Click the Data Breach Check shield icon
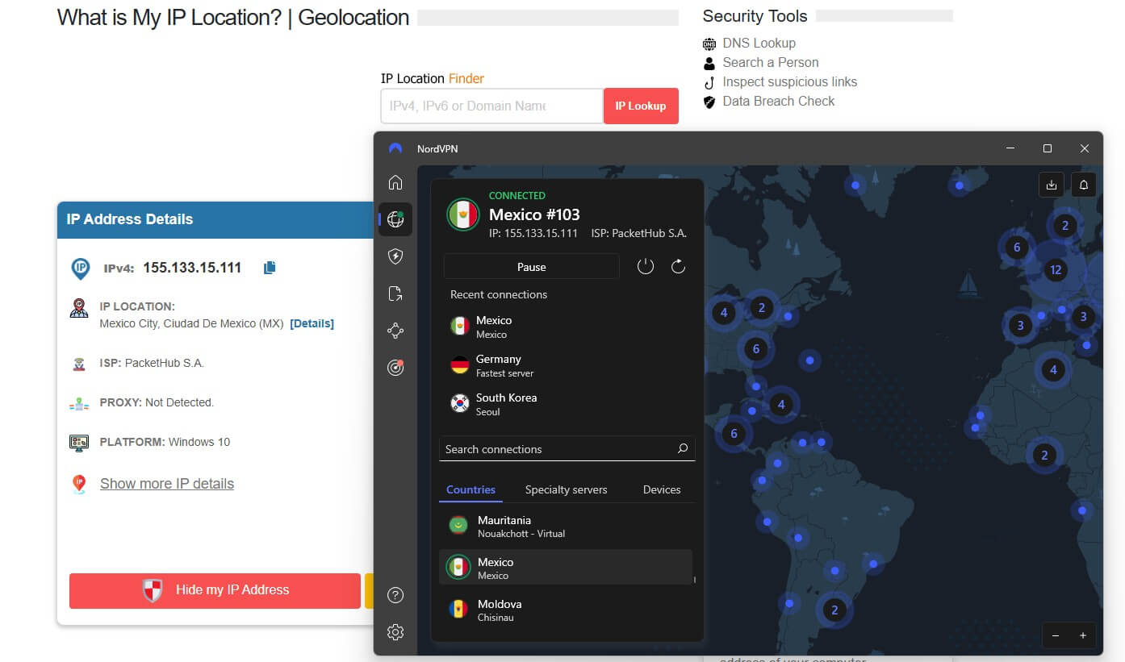Viewport: 1125px width, 662px height. [x=709, y=102]
